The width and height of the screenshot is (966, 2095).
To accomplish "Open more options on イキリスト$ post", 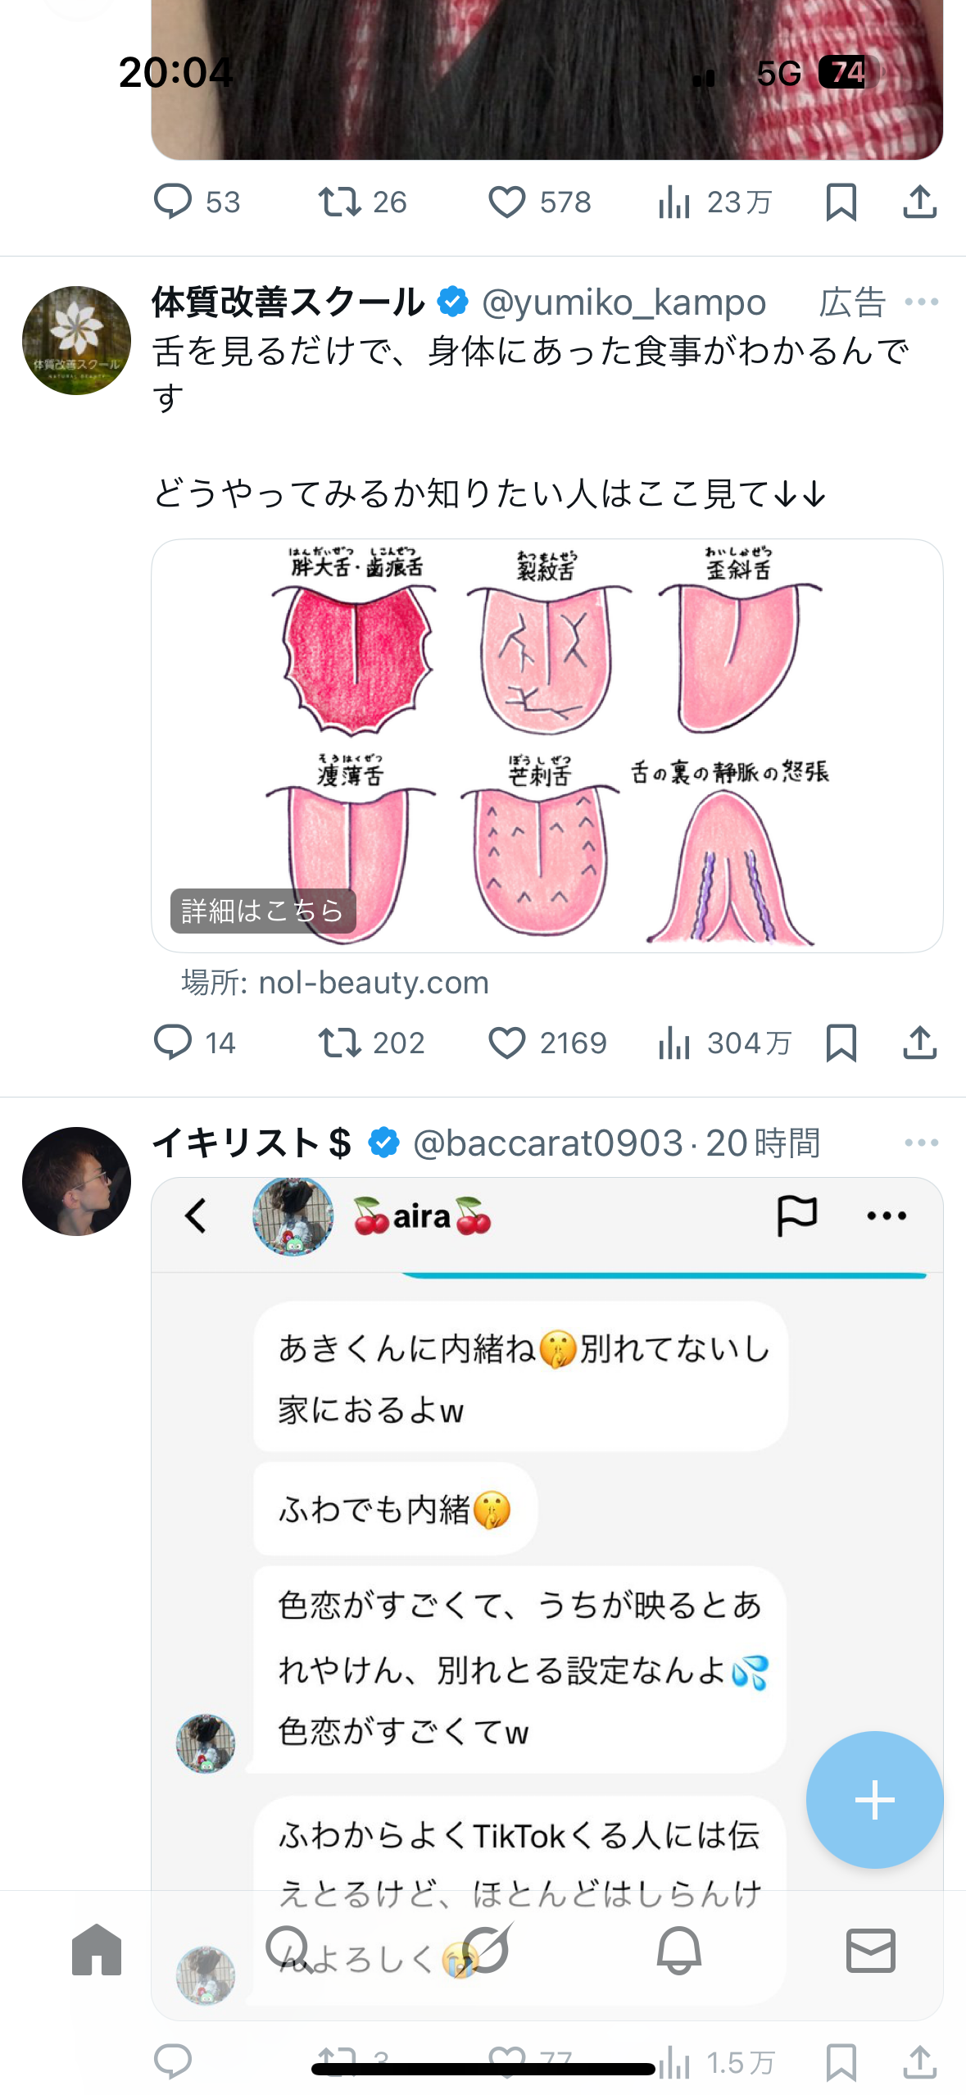I will point(921,1143).
